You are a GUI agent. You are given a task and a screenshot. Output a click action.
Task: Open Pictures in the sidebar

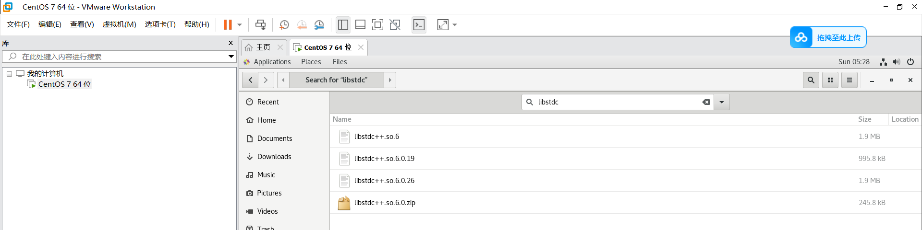pyautogui.click(x=284, y=193)
